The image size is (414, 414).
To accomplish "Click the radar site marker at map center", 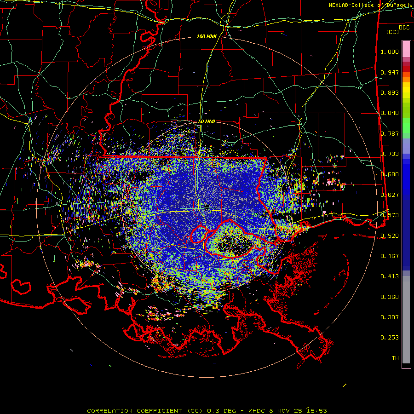I will (x=207, y=207).
